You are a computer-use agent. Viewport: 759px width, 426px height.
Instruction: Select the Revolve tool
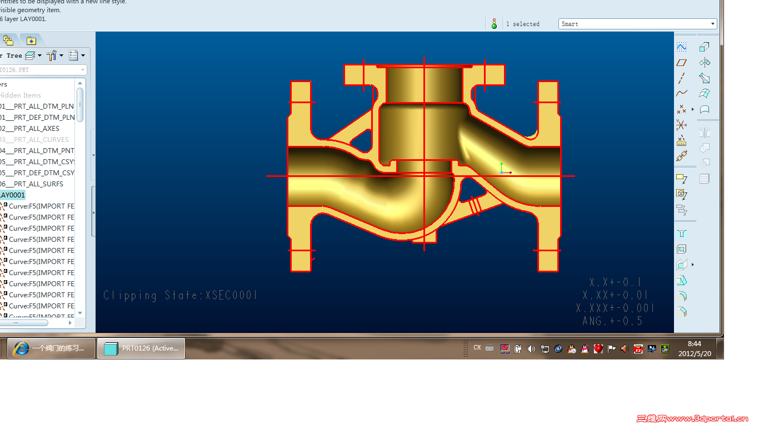(705, 63)
